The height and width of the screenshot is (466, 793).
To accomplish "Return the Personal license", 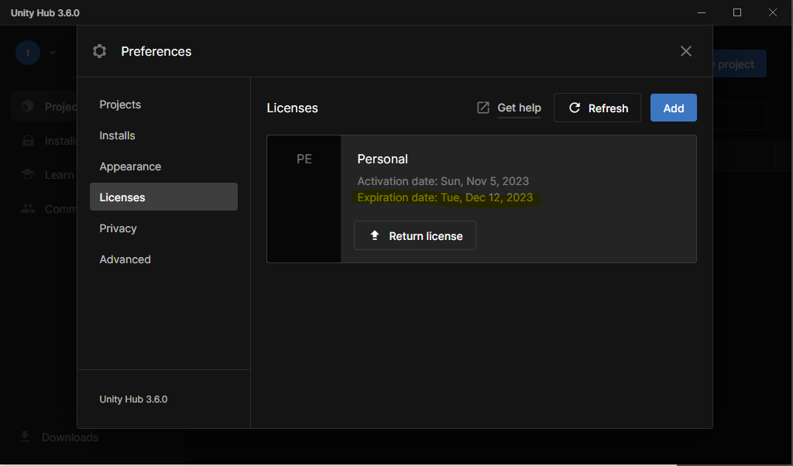I will click(x=415, y=235).
